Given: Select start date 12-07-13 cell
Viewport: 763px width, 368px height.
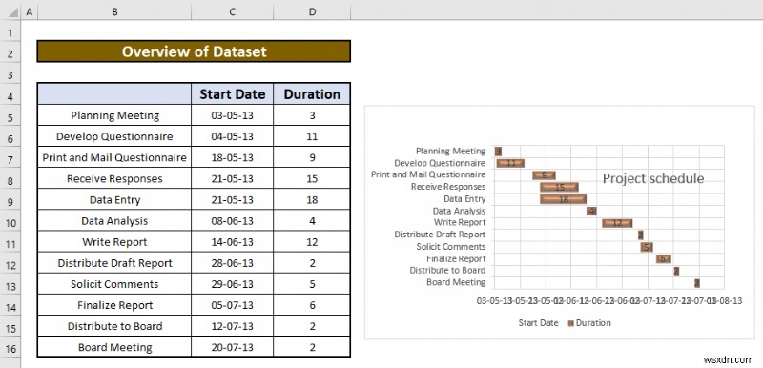Looking at the screenshot, I should pyautogui.click(x=233, y=326).
